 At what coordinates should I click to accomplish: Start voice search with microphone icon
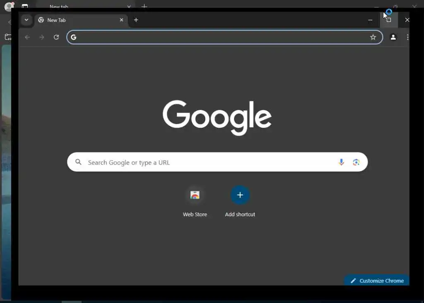[x=341, y=162]
